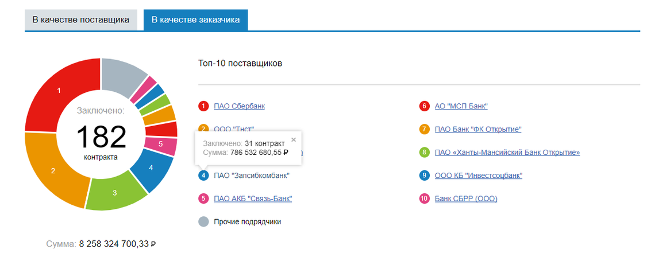The height and width of the screenshot is (261, 655).
Task: Open the Банк СБРР (ООО) link
Action: point(466,198)
